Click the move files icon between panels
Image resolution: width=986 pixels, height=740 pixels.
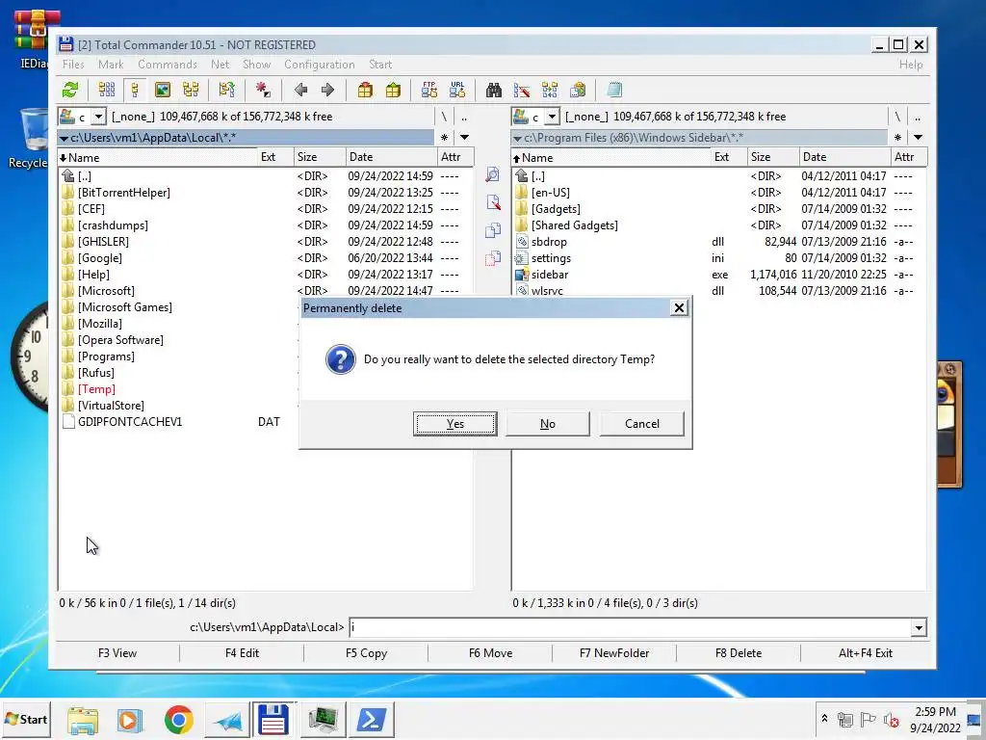(x=492, y=258)
